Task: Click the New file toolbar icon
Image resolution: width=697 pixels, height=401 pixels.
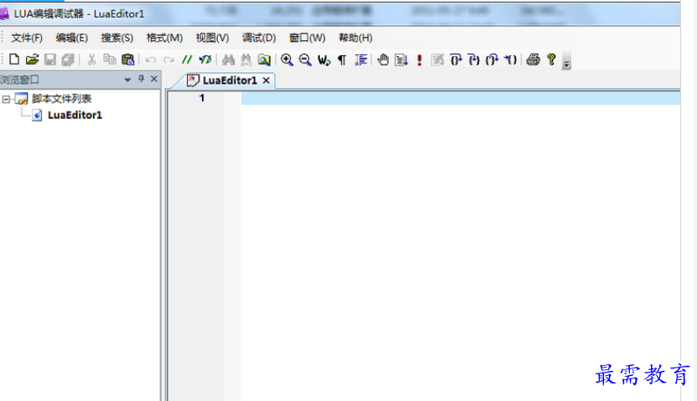Action: click(x=14, y=59)
